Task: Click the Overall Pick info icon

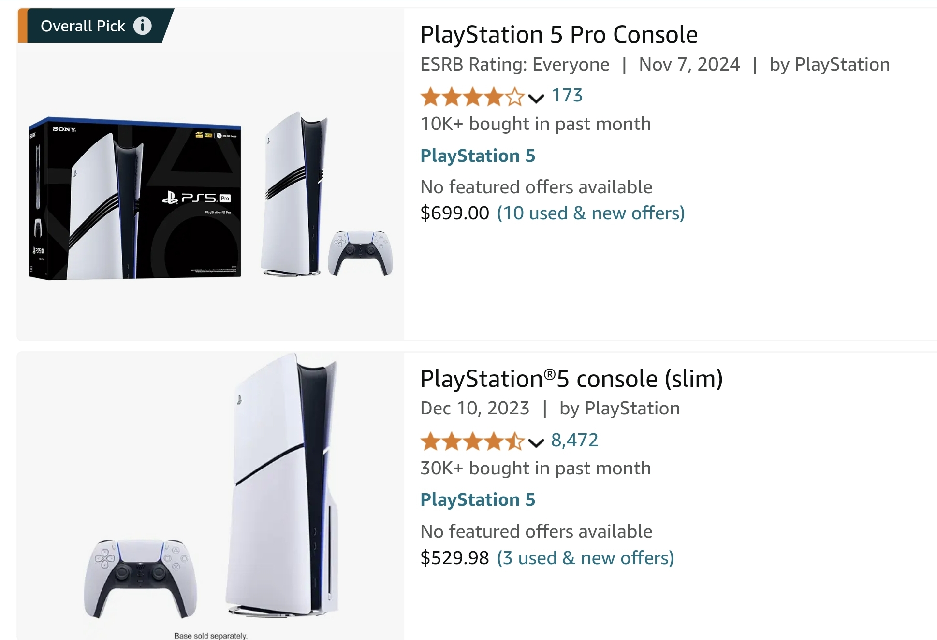Action: tap(142, 26)
